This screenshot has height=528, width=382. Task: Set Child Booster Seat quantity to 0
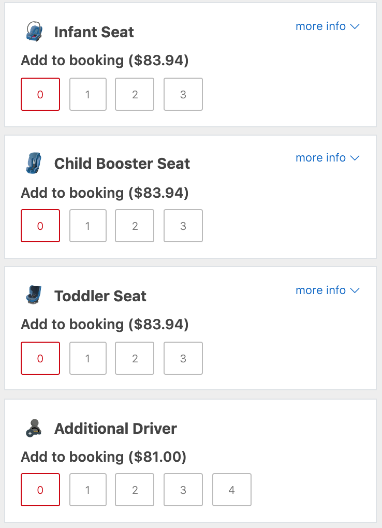coord(40,226)
